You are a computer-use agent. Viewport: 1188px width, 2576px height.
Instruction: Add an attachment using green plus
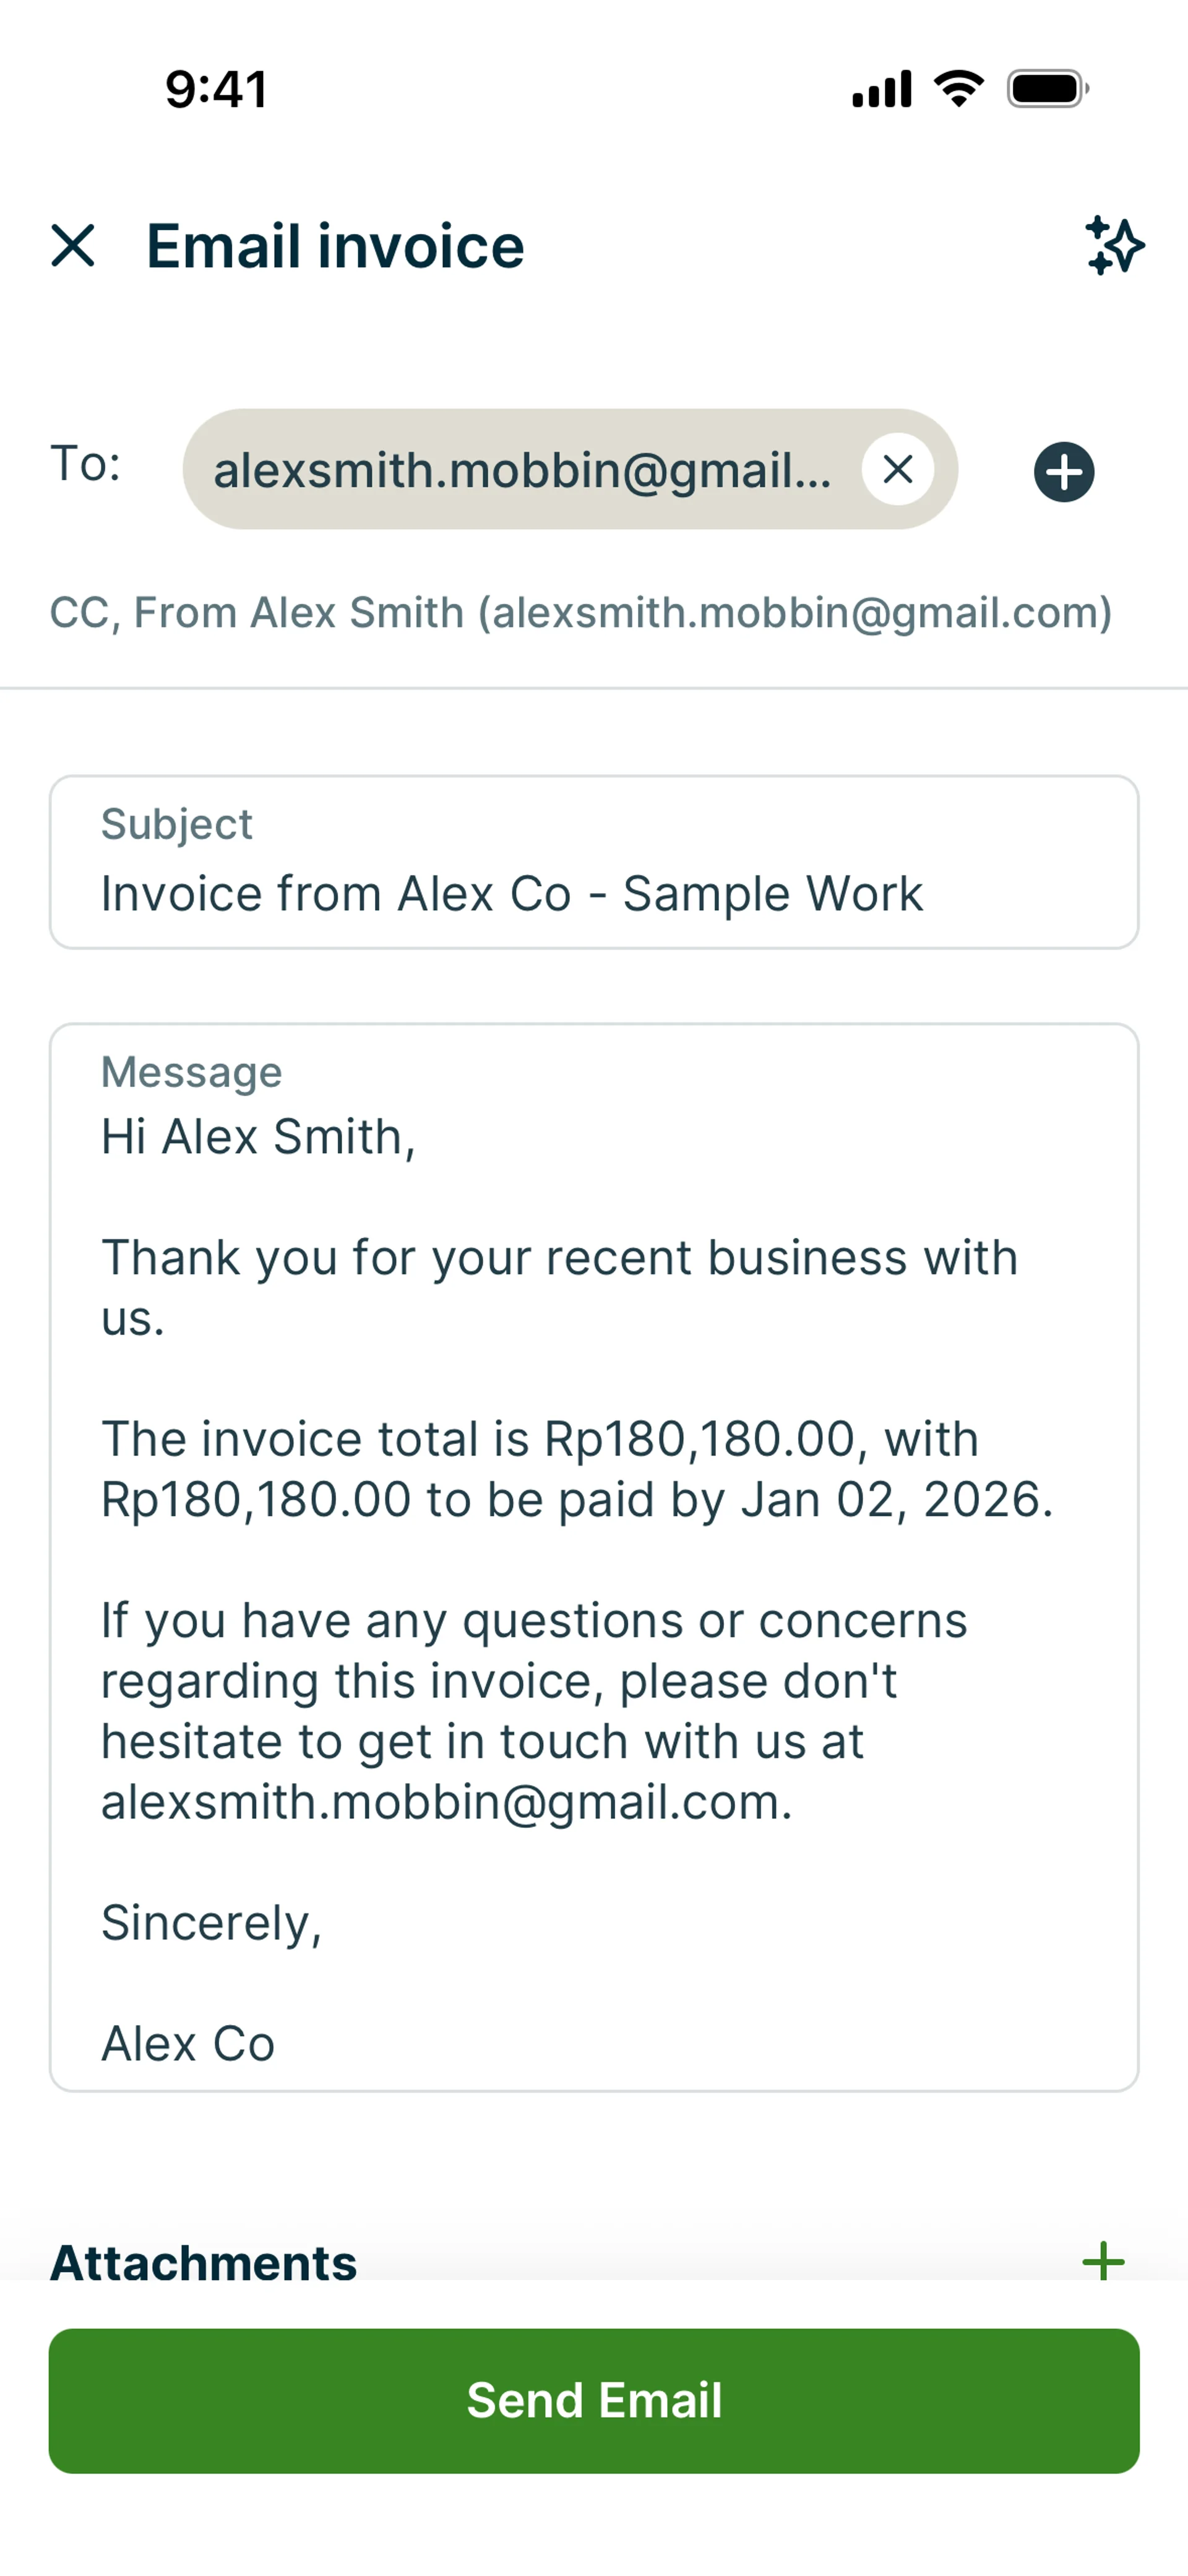1103,2261
